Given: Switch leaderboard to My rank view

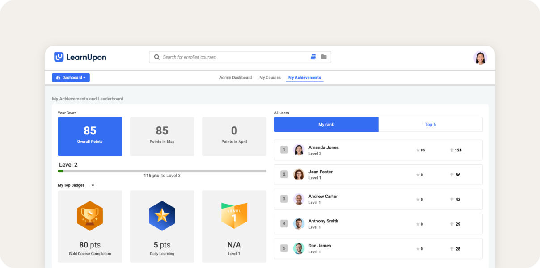Looking at the screenshot, I should (326, 125).
